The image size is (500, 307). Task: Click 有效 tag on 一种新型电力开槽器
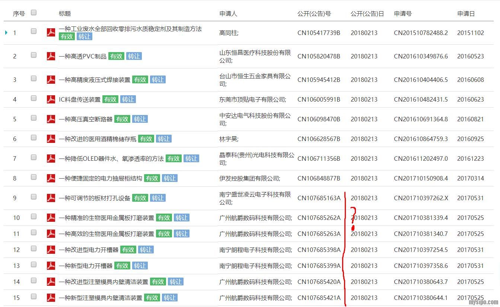[x=122, y=266]
